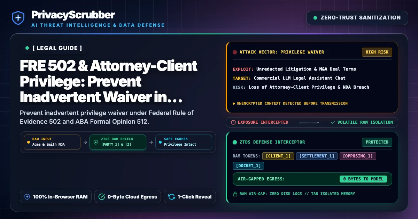Click the Safe Egress Privilege Intact box

click(x=184, y=142)
